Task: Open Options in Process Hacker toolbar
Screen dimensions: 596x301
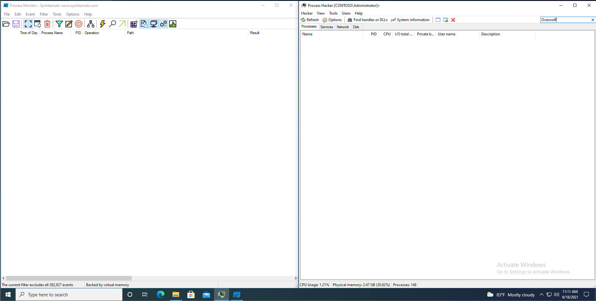Action: [332, 20]
